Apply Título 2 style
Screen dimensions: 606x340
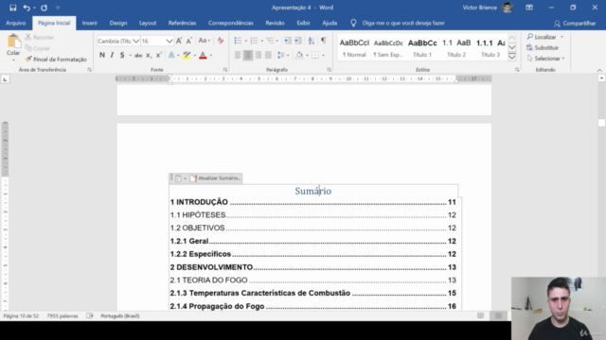click(456, 48)
